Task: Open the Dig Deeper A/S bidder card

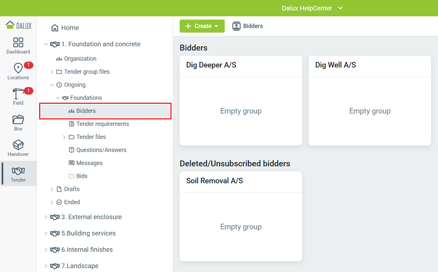Action: click(x=241, y=100)
